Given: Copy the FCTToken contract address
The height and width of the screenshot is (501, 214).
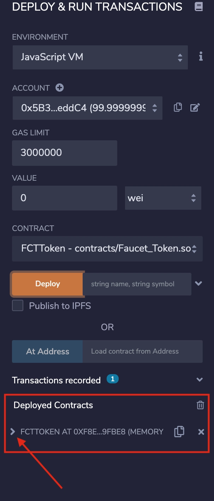Looking at the screenshot, I should tap(179, 432).
